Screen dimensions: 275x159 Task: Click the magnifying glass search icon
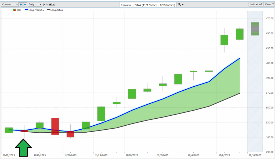coord(179,5)
